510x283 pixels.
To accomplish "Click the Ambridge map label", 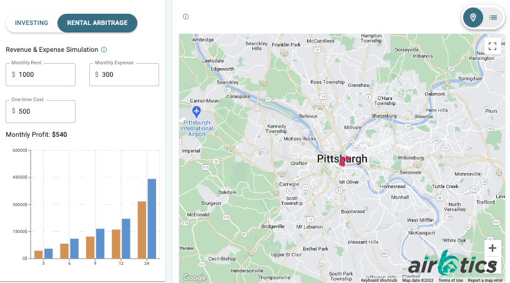I will [x=203, y=40].
